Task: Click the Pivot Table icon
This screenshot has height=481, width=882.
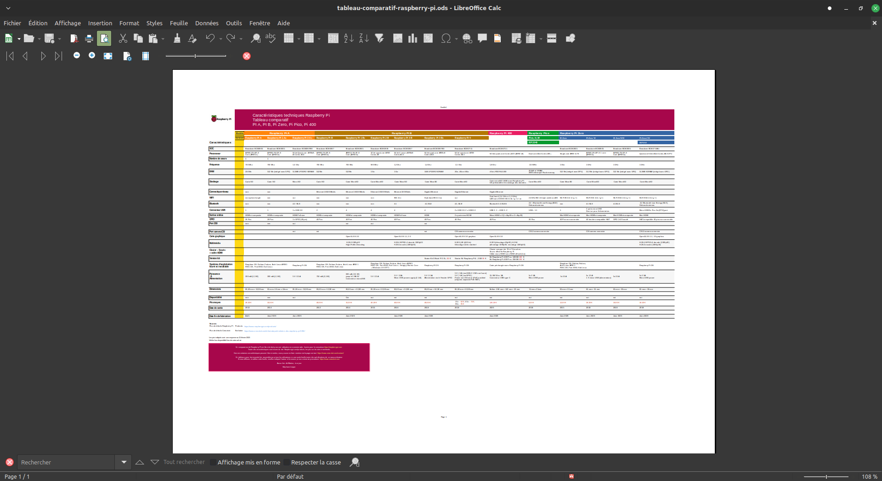Action: 428,39
